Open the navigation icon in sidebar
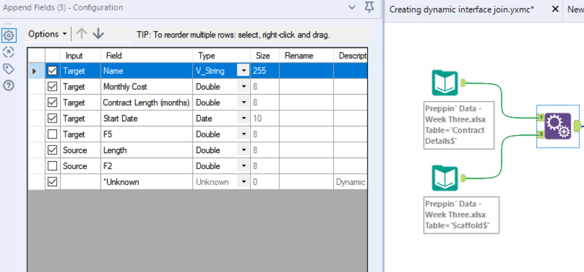 [9, 52]
